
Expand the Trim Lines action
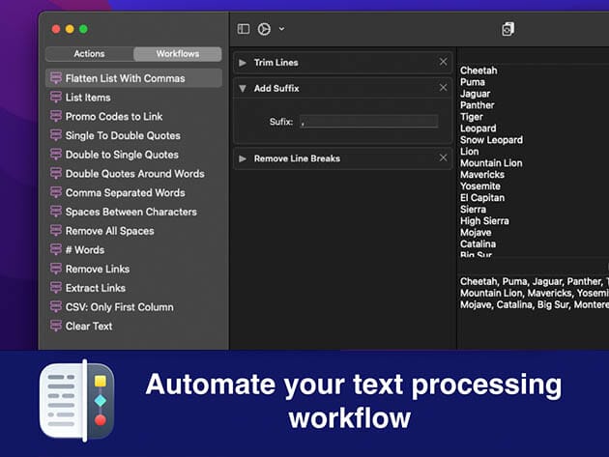(243, 63)
